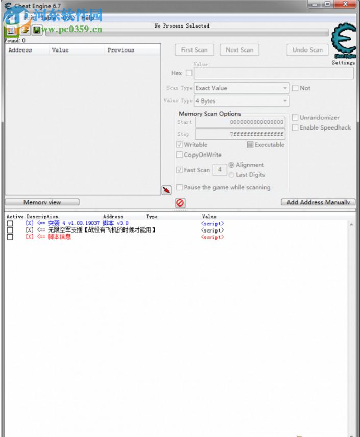The height and width of the screenshot is (437, 360).
Task: Click the Type column header in cheat table
Action: [152, 217]
